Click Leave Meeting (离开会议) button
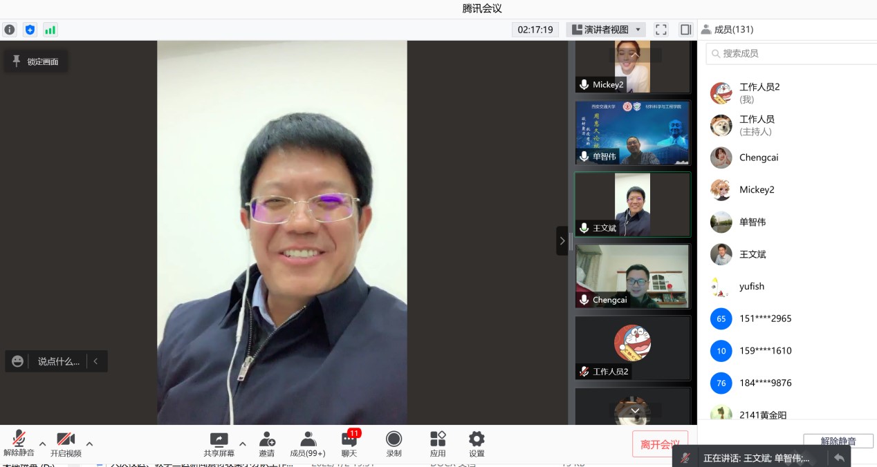This screenshot has height=467, width=877. (660, 444)
